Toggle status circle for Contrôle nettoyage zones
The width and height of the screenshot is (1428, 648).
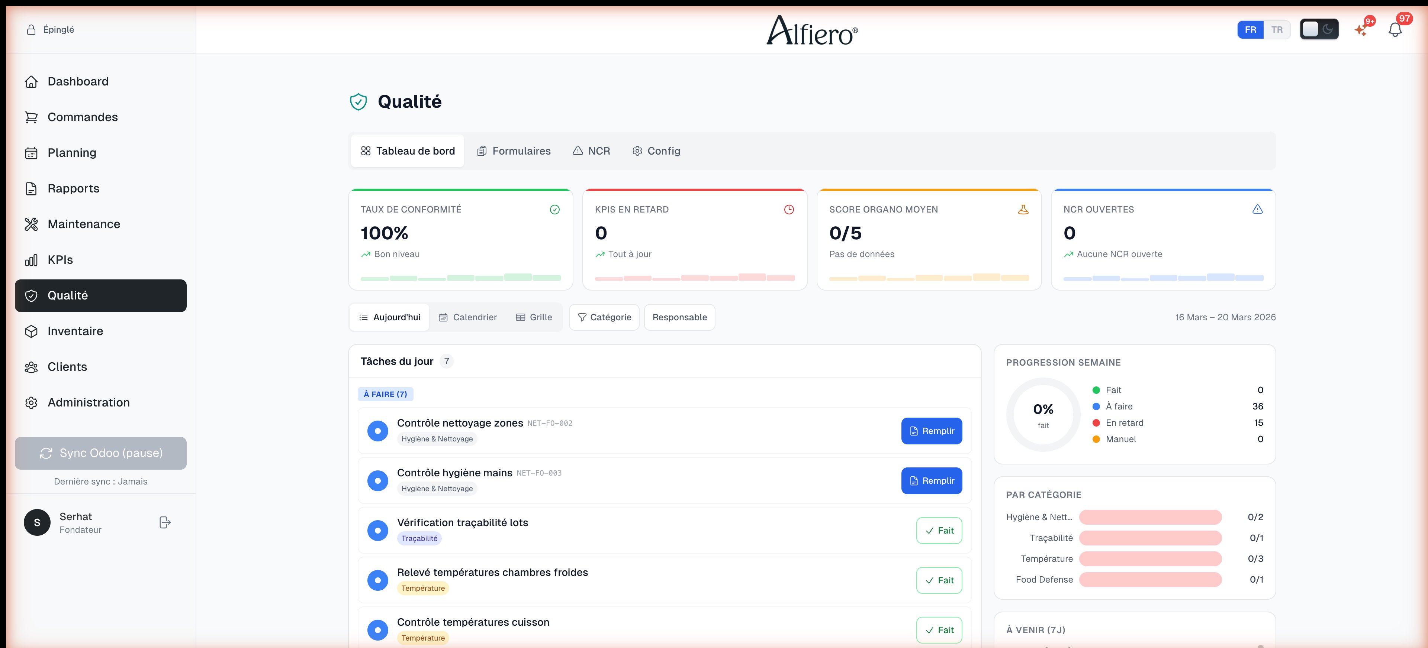377,431
